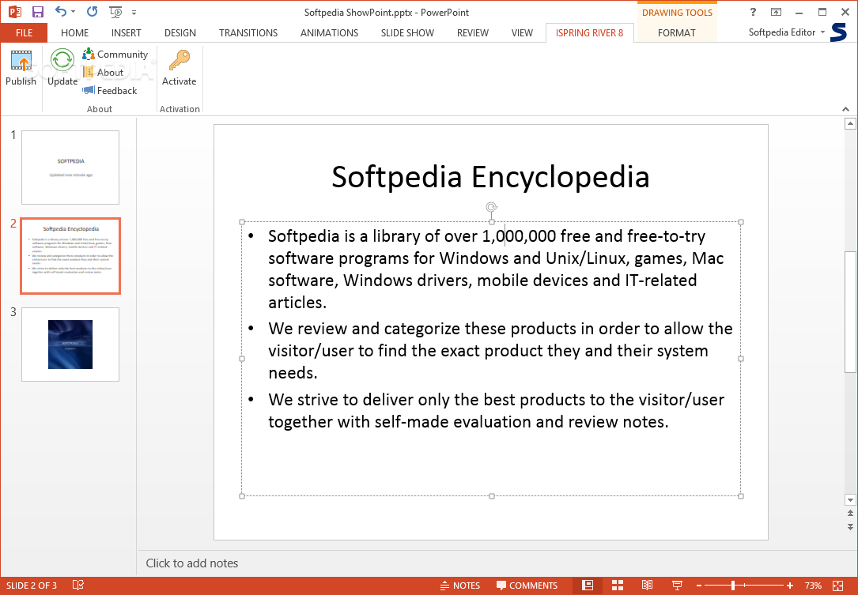858x595 pixels.
Task: Switch to Reading View icon
Action: pos(648,586)
